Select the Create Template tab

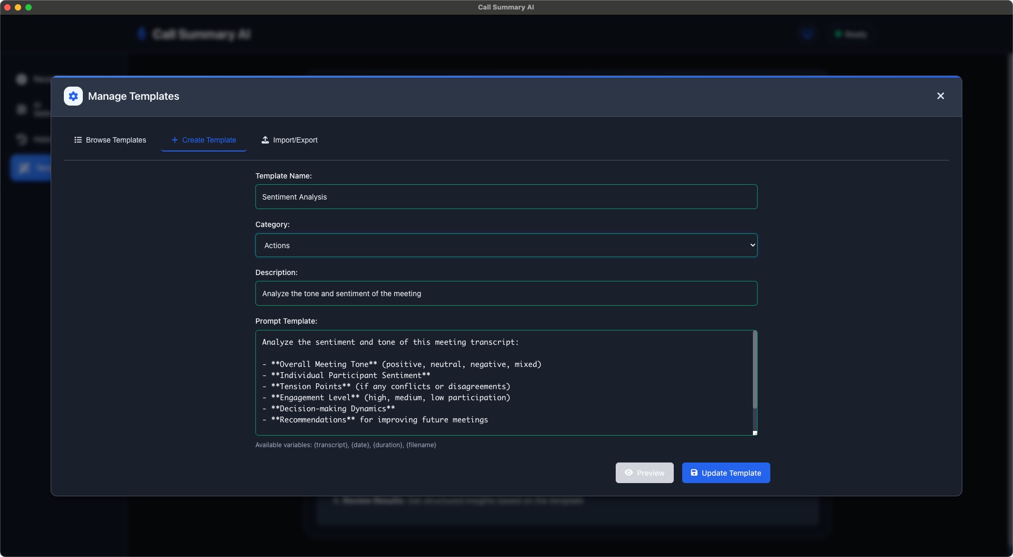tap(204, 140)
